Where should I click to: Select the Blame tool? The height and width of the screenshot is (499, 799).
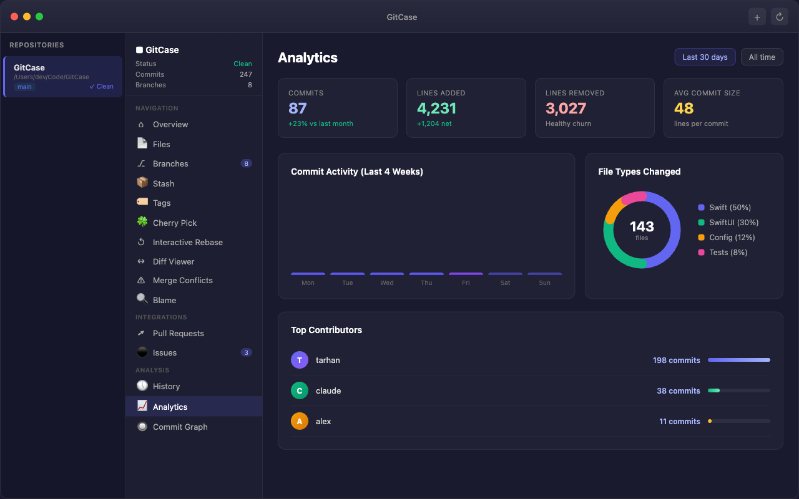click(x=165, y=299)
